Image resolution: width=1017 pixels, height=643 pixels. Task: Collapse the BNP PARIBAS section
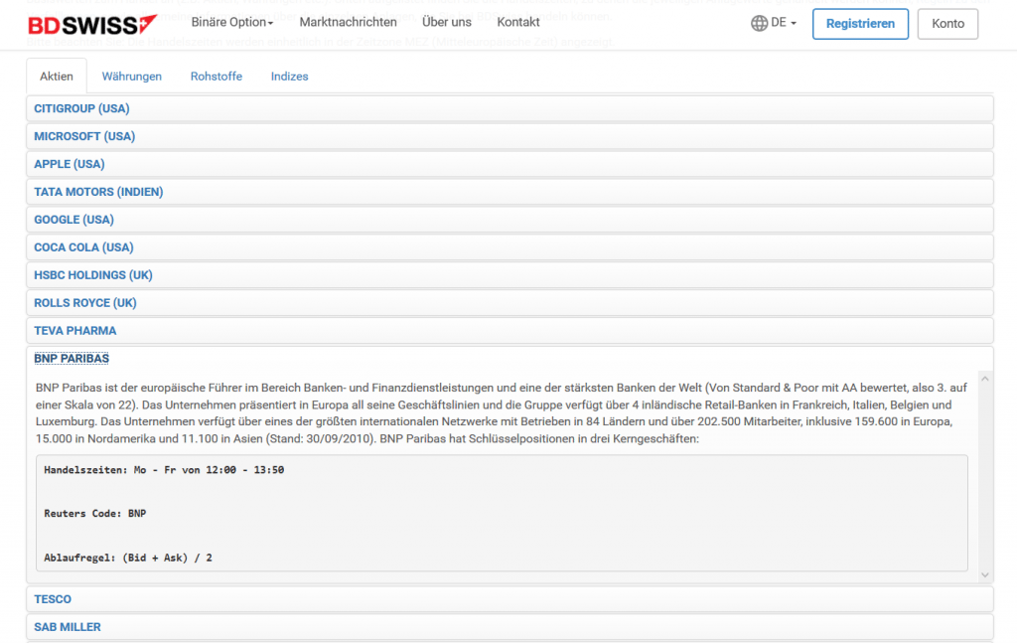tap(72, 359)
